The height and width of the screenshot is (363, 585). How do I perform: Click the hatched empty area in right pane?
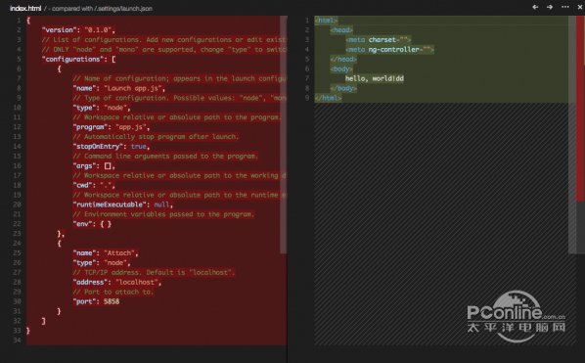[x=441, y=224]
